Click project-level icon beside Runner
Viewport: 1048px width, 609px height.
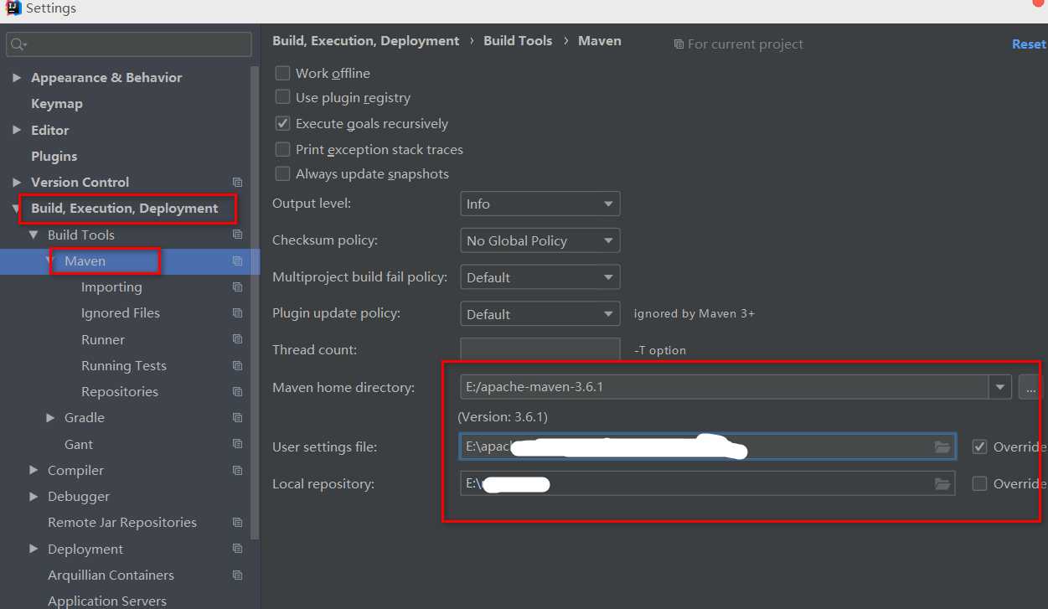click(x=237, y=340)
